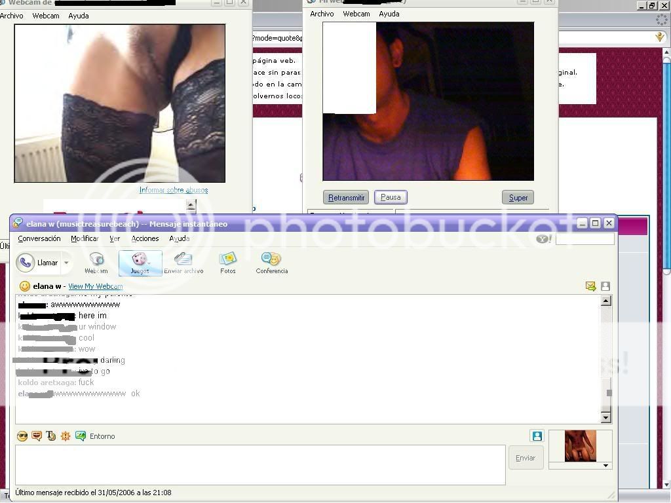Click the Llamar phone call icon

(x=26, y=263)
